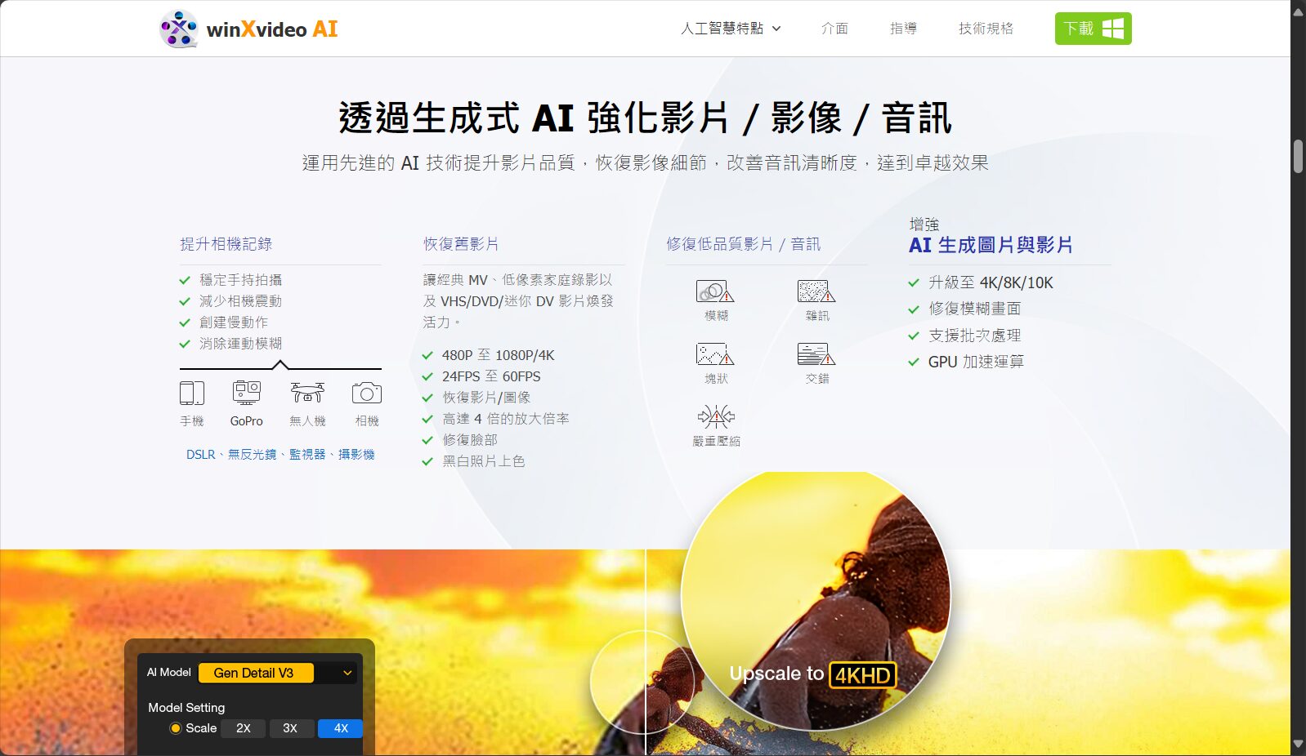The image size is (1306, 756).
Task: Open the 介面 nav item
Action: 834,29
